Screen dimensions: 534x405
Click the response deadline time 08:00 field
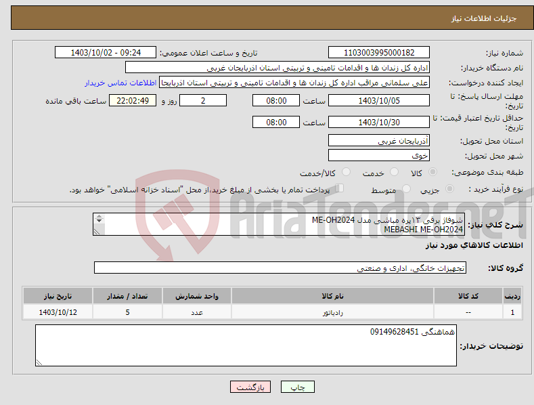(x=276, y=100)
